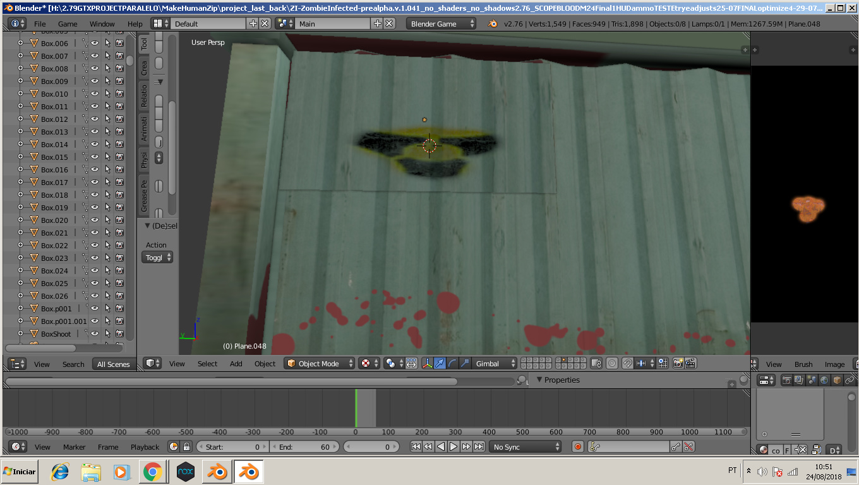Click the pivot point selector icon

[x=393, y=363]
